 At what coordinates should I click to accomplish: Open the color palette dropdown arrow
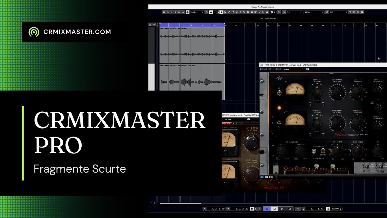coord(275,12)
